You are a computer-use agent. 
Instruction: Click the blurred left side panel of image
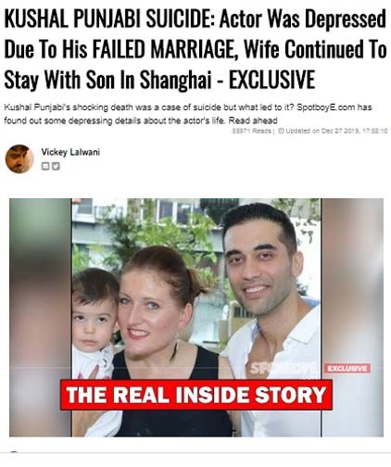click(x=41, y=318)
